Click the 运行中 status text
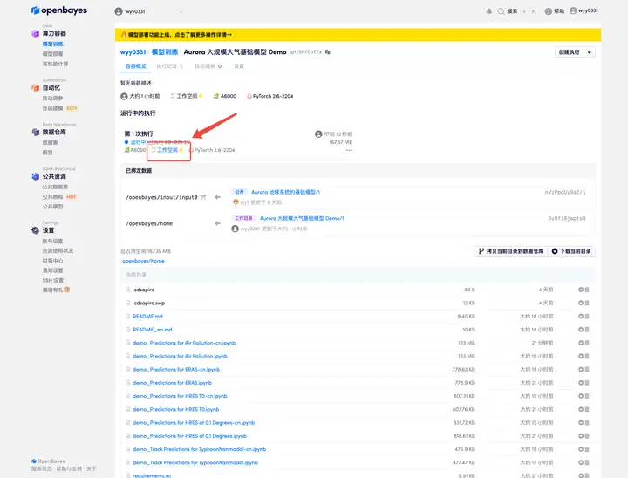The width and height of the screenshot is (628, 478). [138, 142]
